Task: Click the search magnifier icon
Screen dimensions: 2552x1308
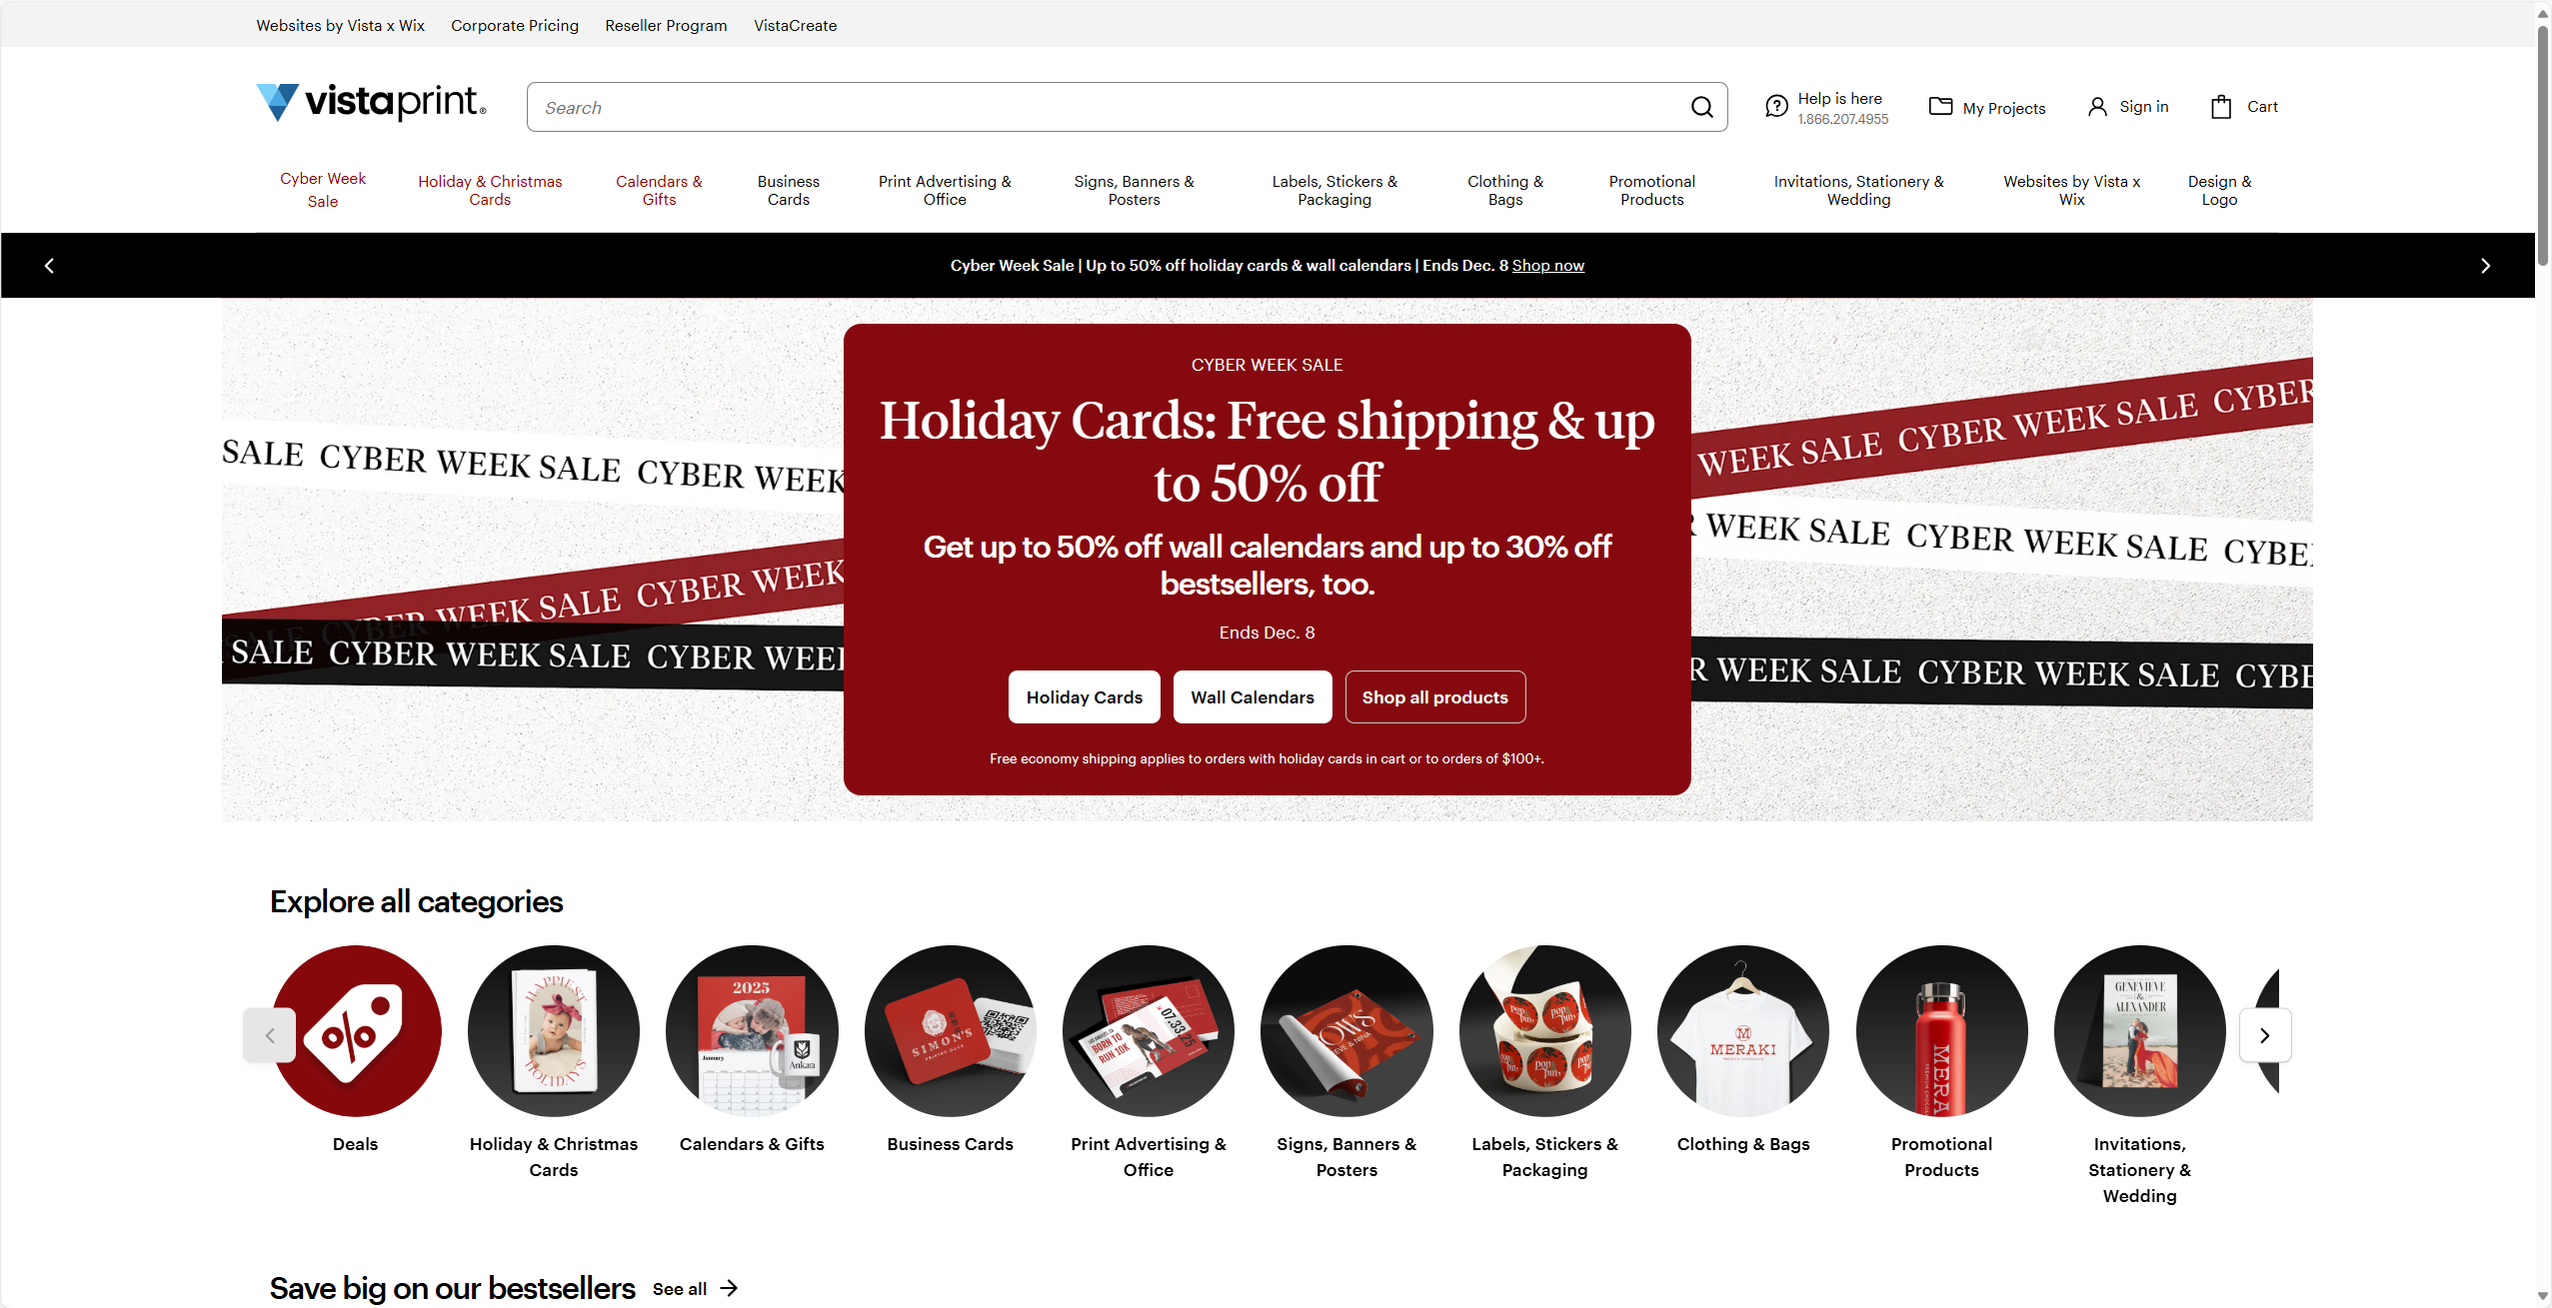Action: click(1701, 107)
